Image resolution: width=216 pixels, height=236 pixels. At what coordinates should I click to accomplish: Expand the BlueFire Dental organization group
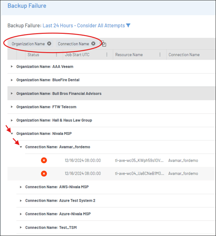coord(12,80)
